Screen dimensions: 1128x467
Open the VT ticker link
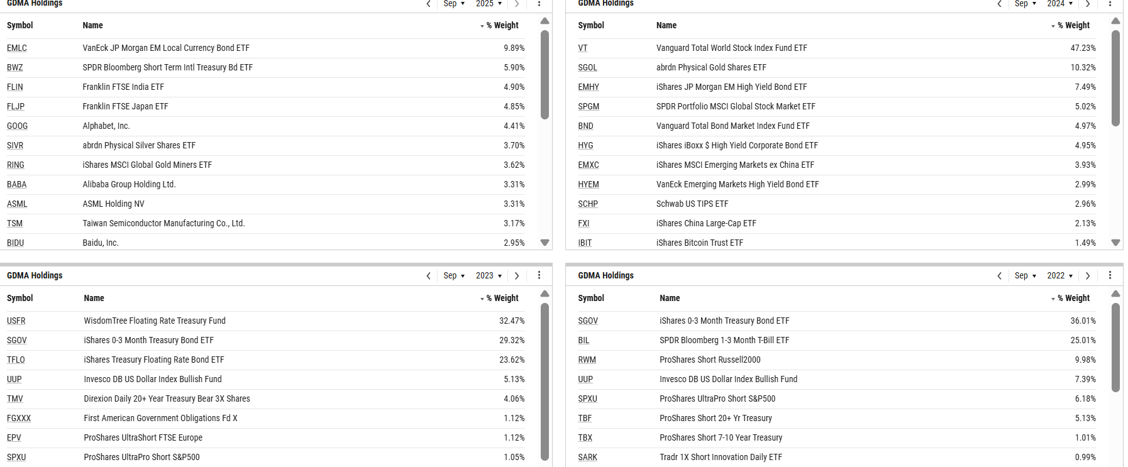(583, 48)
